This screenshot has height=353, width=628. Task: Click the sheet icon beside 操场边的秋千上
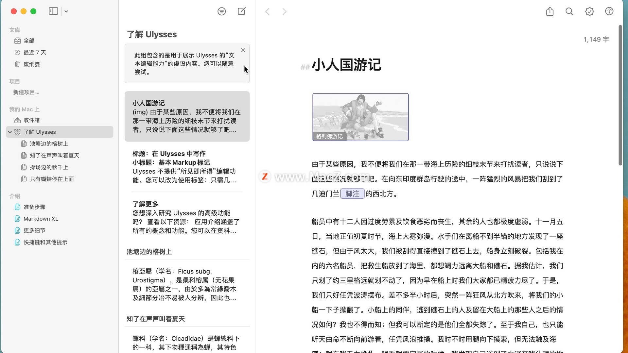point(24,167)
